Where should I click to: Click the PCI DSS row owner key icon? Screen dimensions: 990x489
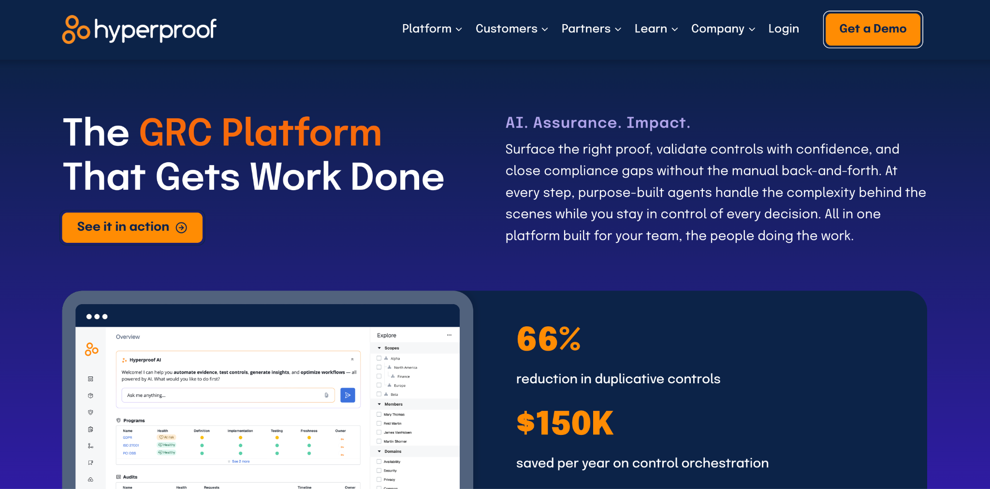pyautogui.click(x=342, y=454)
